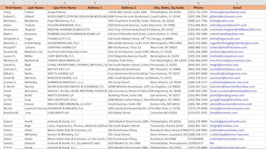
Task: Select the 'Golomb & Honik, P.C. (to plaintiff side)' cell
Action: click(65, 143)
